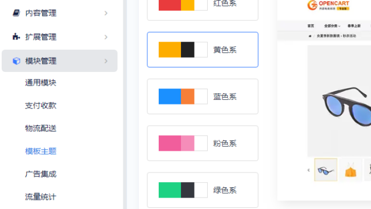Select the sunglasses thumbnail in preview
Screen dimensions: 371x209
(x=325, y=170)
